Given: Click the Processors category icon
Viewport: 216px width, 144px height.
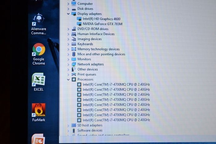Looking at the screenshot, I should [x=74, y=80].
